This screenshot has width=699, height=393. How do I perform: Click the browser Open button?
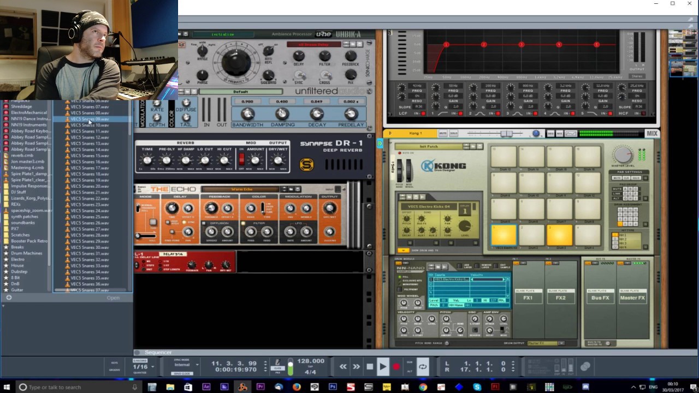pyautogui.click(x=113, y=298)
